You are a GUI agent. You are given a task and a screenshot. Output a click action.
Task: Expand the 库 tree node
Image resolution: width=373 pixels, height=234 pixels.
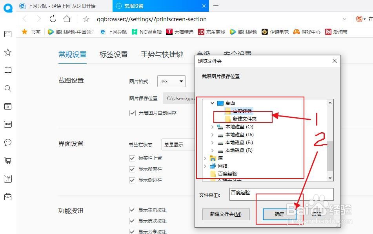(205, 158)
